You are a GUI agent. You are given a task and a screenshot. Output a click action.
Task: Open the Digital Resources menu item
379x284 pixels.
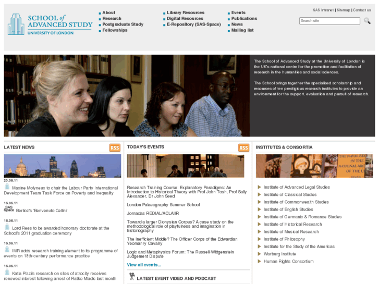coord(185,18)
